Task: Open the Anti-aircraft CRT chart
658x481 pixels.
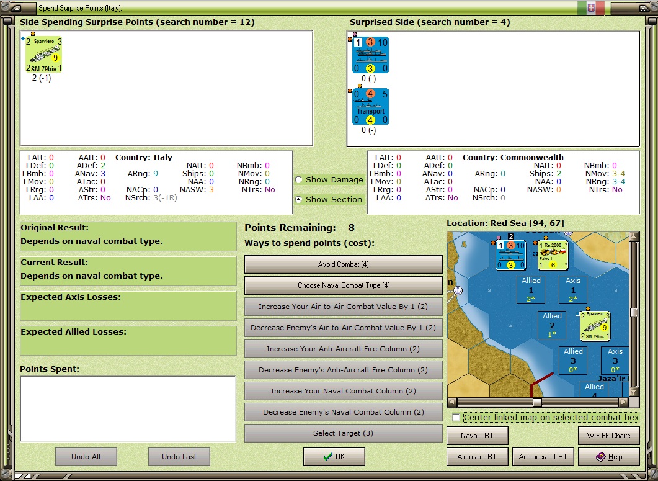Action: point(543,457)
